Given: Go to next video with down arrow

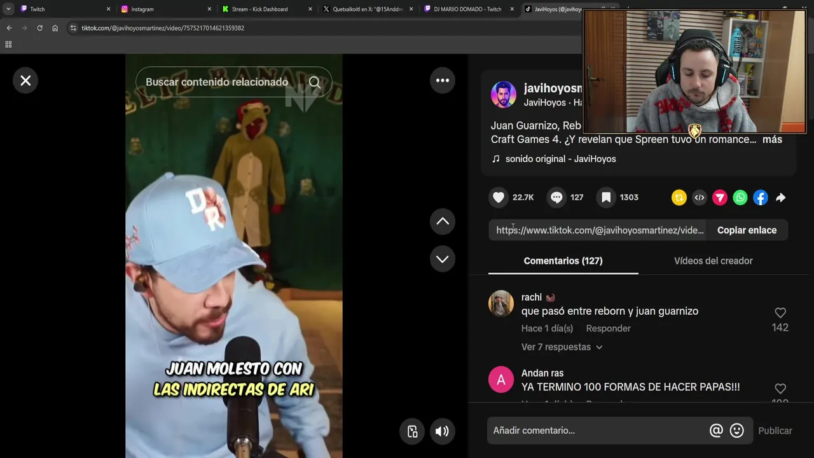Looking at the screenshot, I should (443, 259).
